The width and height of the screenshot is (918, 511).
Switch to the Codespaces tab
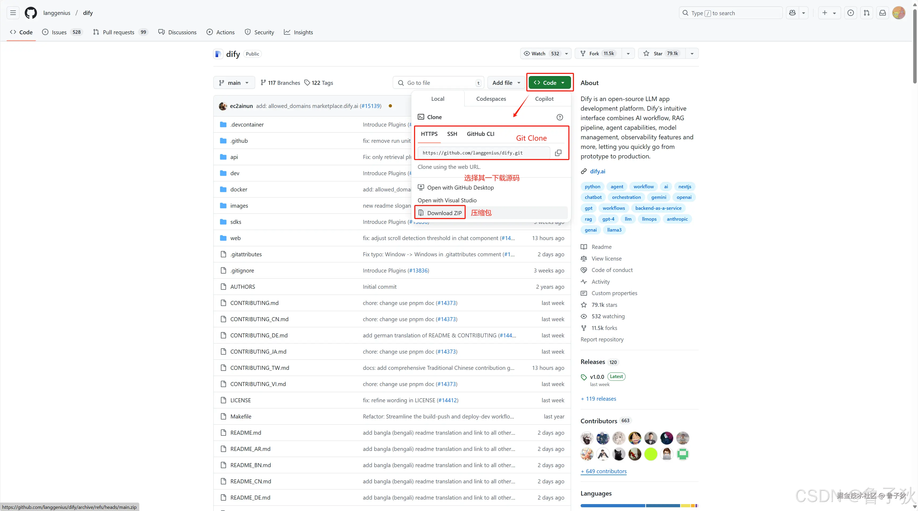tap(491, 99)
